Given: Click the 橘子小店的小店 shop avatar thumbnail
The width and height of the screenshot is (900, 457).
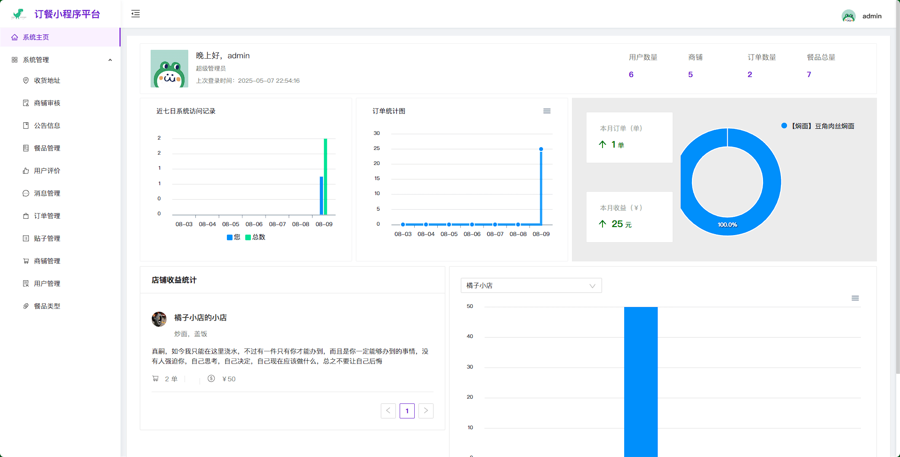Looking at the screenshot, I should point(159,319).
